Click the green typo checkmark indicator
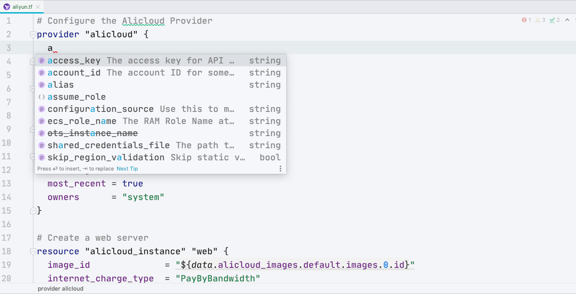Screen dimensions: 576x294 point(552,20)
